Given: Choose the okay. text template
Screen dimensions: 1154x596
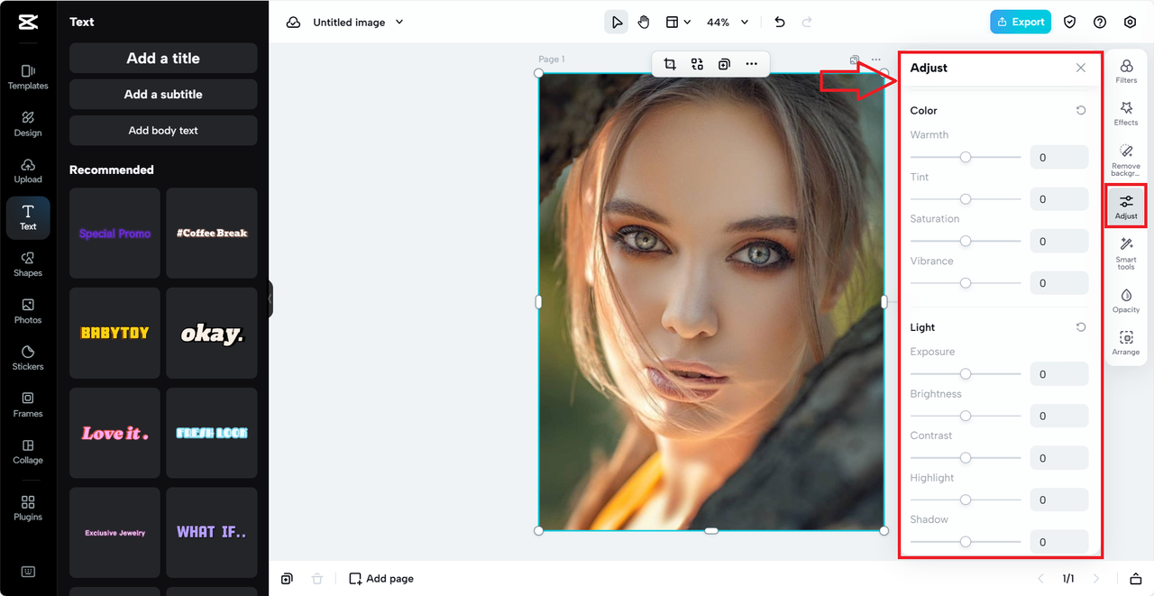Looking at the screenshot, I should click(x=212, y=333).
